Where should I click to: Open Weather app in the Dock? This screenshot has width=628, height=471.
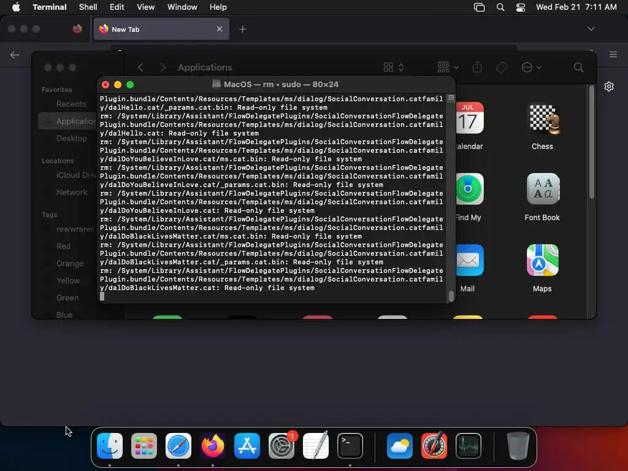(400, 446)
